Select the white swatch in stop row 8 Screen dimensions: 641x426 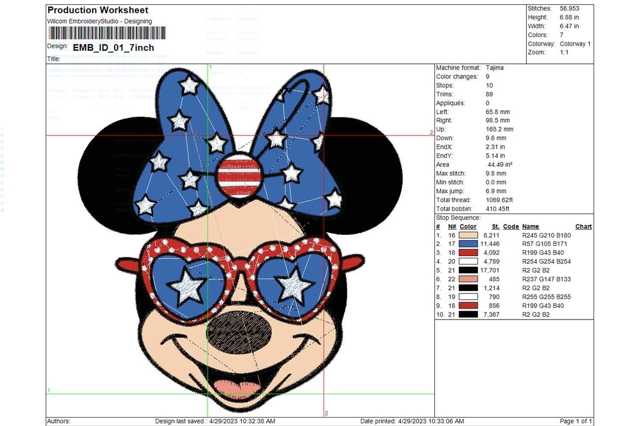click(x=468, y=297)
